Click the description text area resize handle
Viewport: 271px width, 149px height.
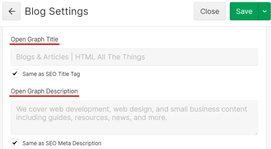pyautogui.click(x=256, y=133)
